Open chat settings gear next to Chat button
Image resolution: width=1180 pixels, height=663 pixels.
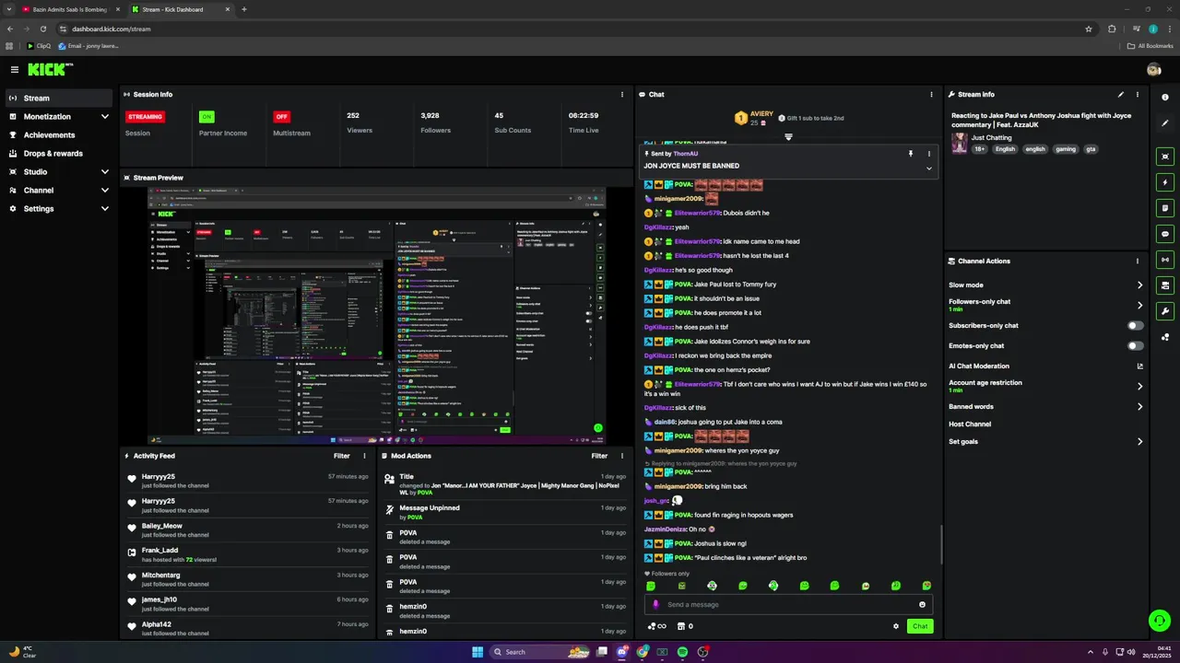point(895,626)
